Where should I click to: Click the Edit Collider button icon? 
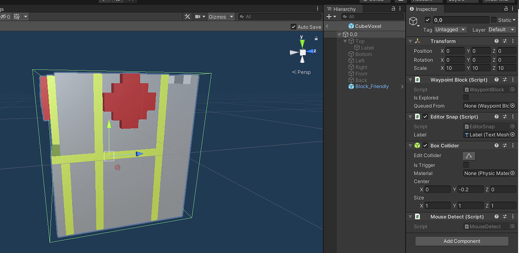coord(469,156)
